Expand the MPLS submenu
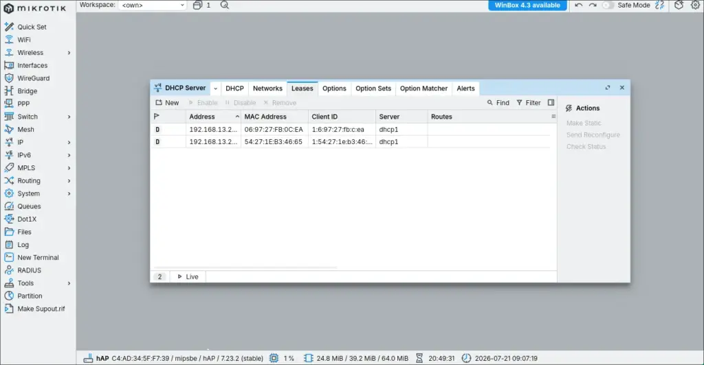 [x=69, y=168]
